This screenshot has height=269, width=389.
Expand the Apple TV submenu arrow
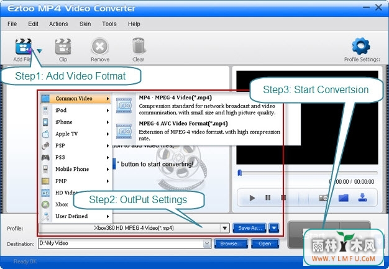tap(108, 134)
